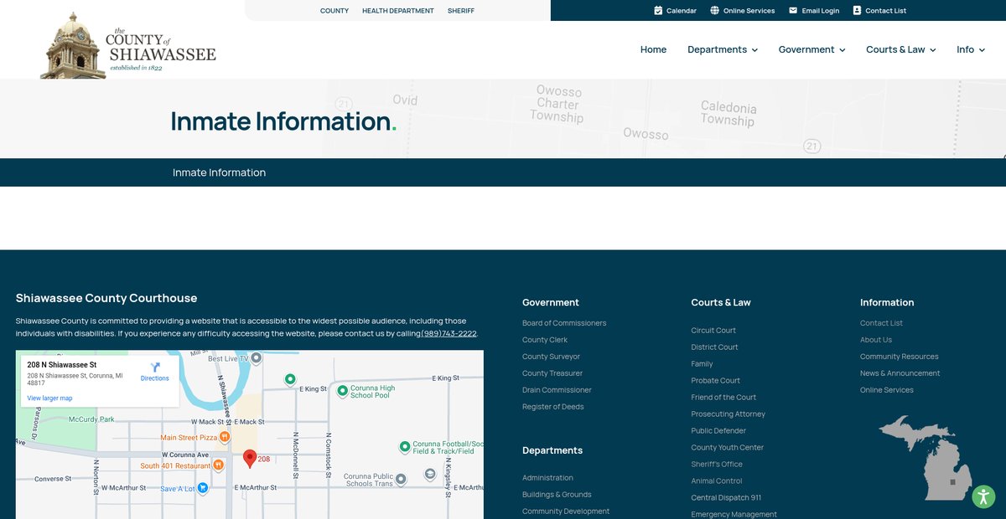This screenshot has height=519, width=1006.
Task: Expand the Government dropdown menu
Action: click(x=812, y=50)
